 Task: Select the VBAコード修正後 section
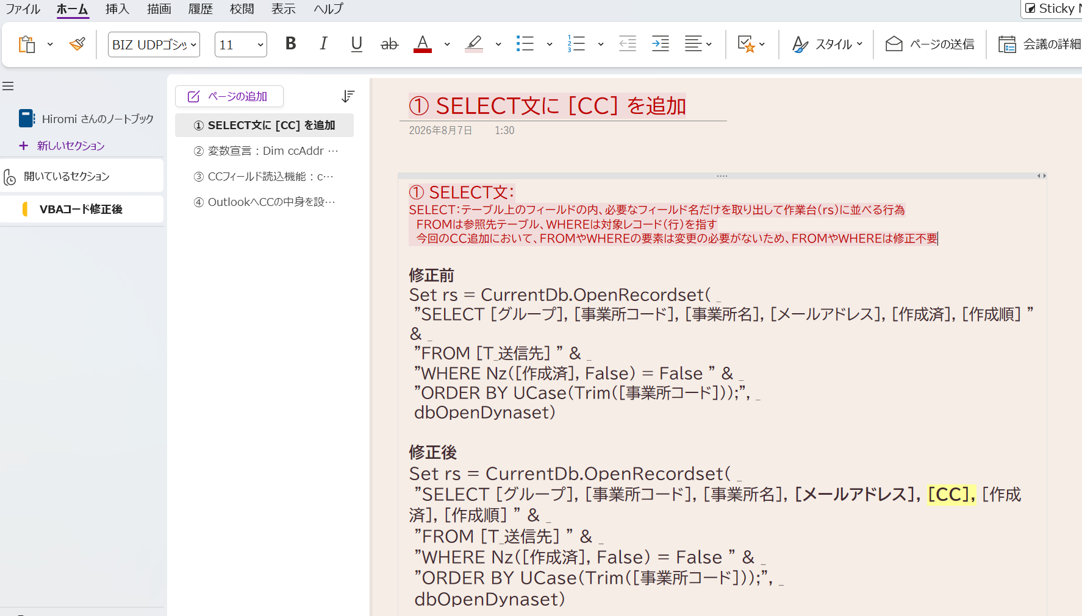tap(82, 209)
